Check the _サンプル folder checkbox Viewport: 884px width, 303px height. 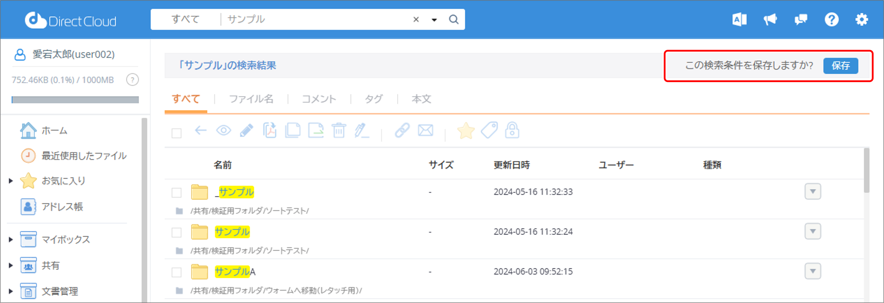[x=176, y=193]
